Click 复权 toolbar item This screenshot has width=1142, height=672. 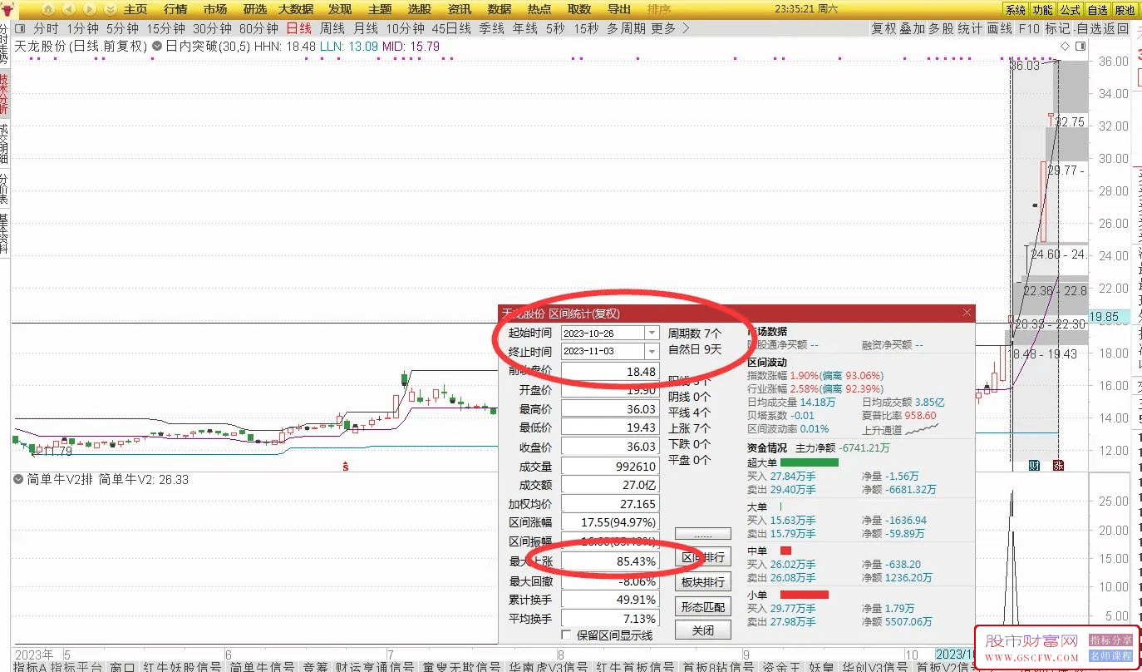tap(884, 28)
